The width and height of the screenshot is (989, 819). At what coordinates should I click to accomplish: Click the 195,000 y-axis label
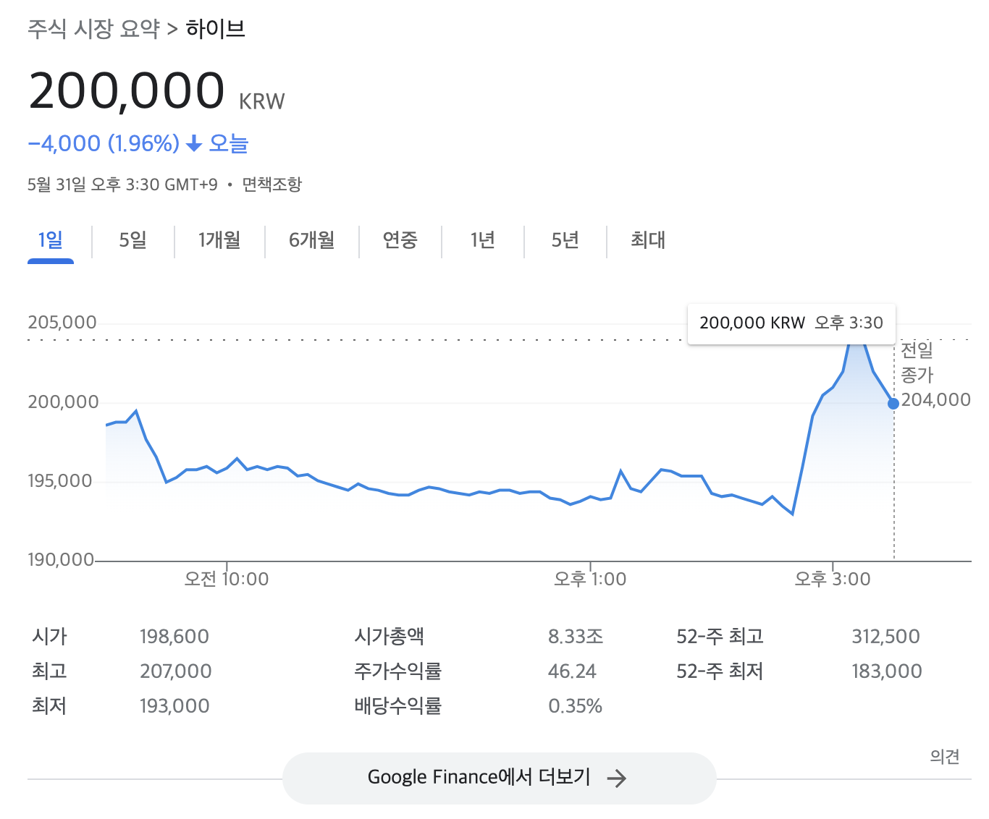point(60,481)
